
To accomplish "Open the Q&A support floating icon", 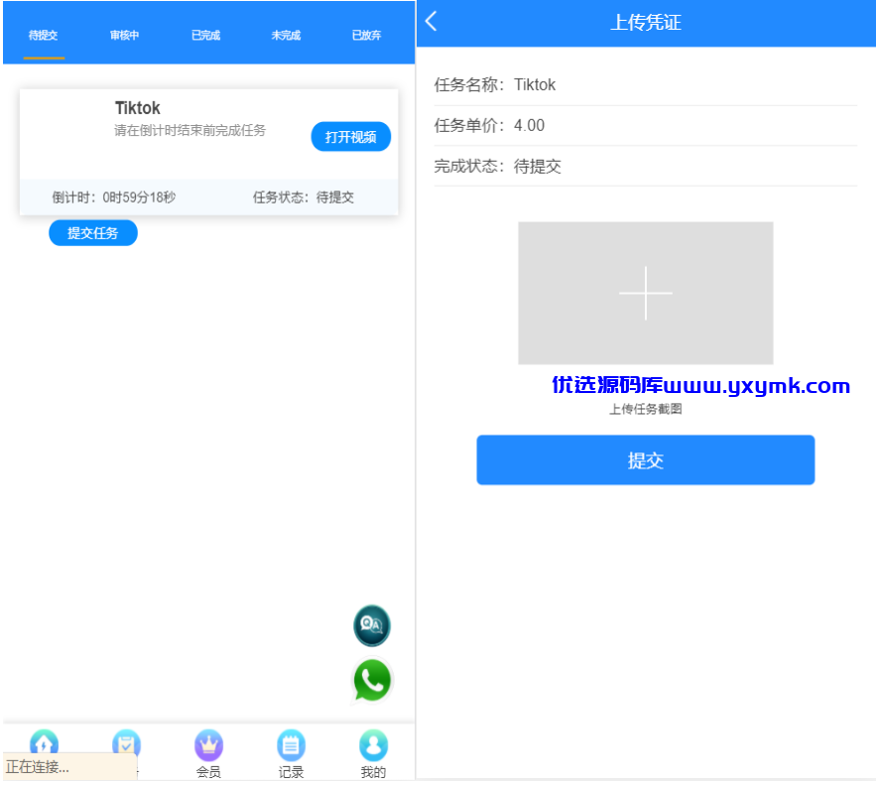I will (x=372, y=625).
